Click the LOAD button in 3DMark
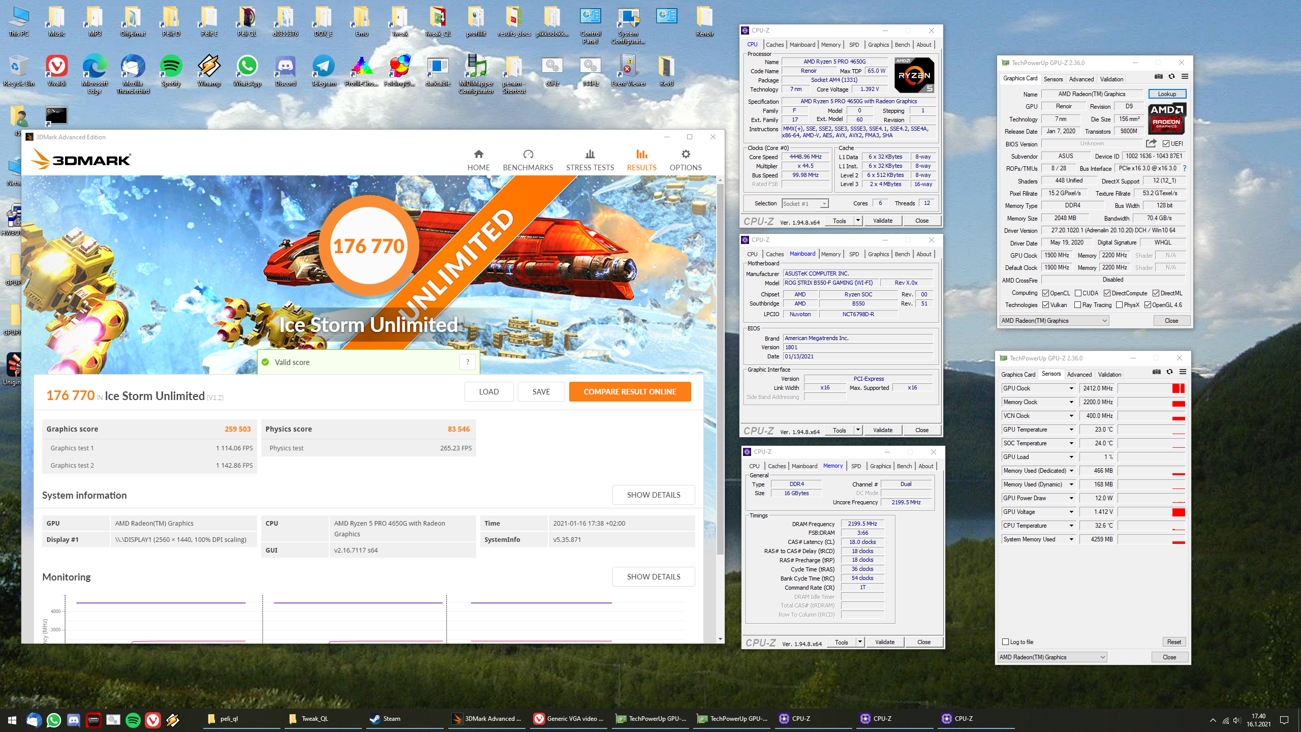Screen dimensions: 1301x732 click(x=488, y=391)
